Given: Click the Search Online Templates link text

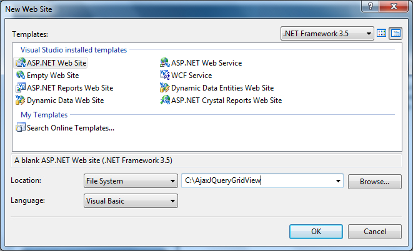Looking at the screenshot, I should click(71, 128).
